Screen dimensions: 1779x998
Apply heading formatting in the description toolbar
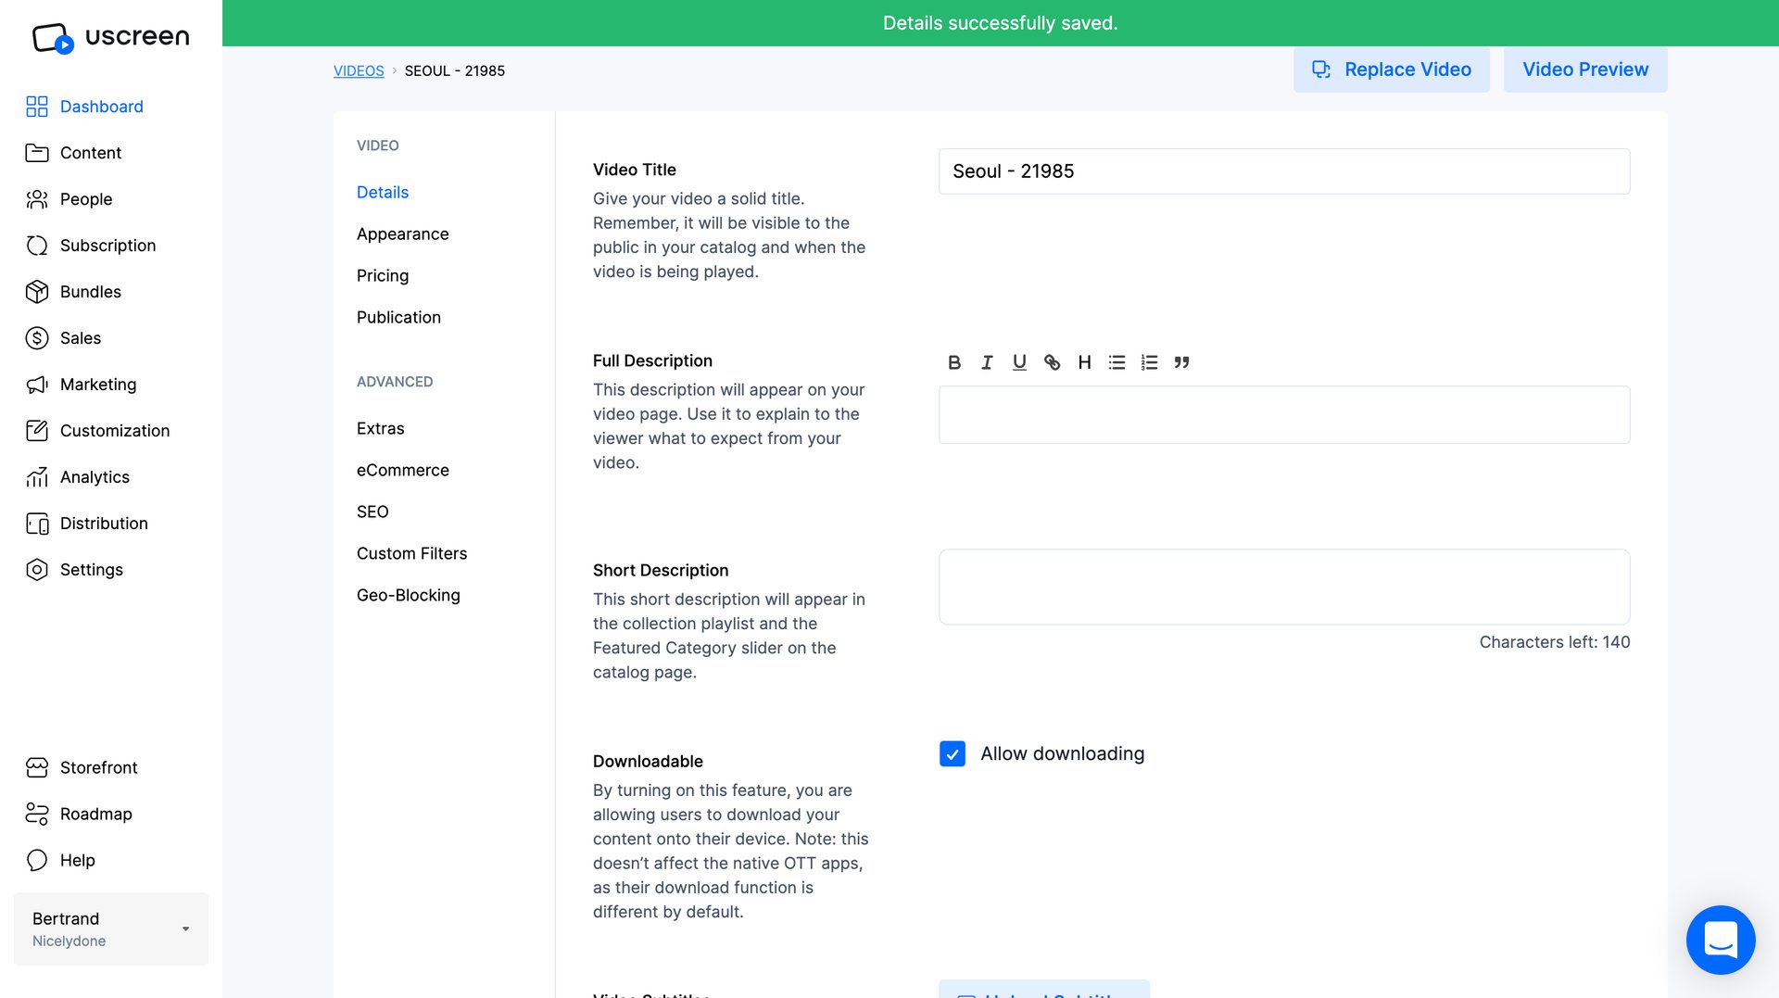[x=1084, y=362]
